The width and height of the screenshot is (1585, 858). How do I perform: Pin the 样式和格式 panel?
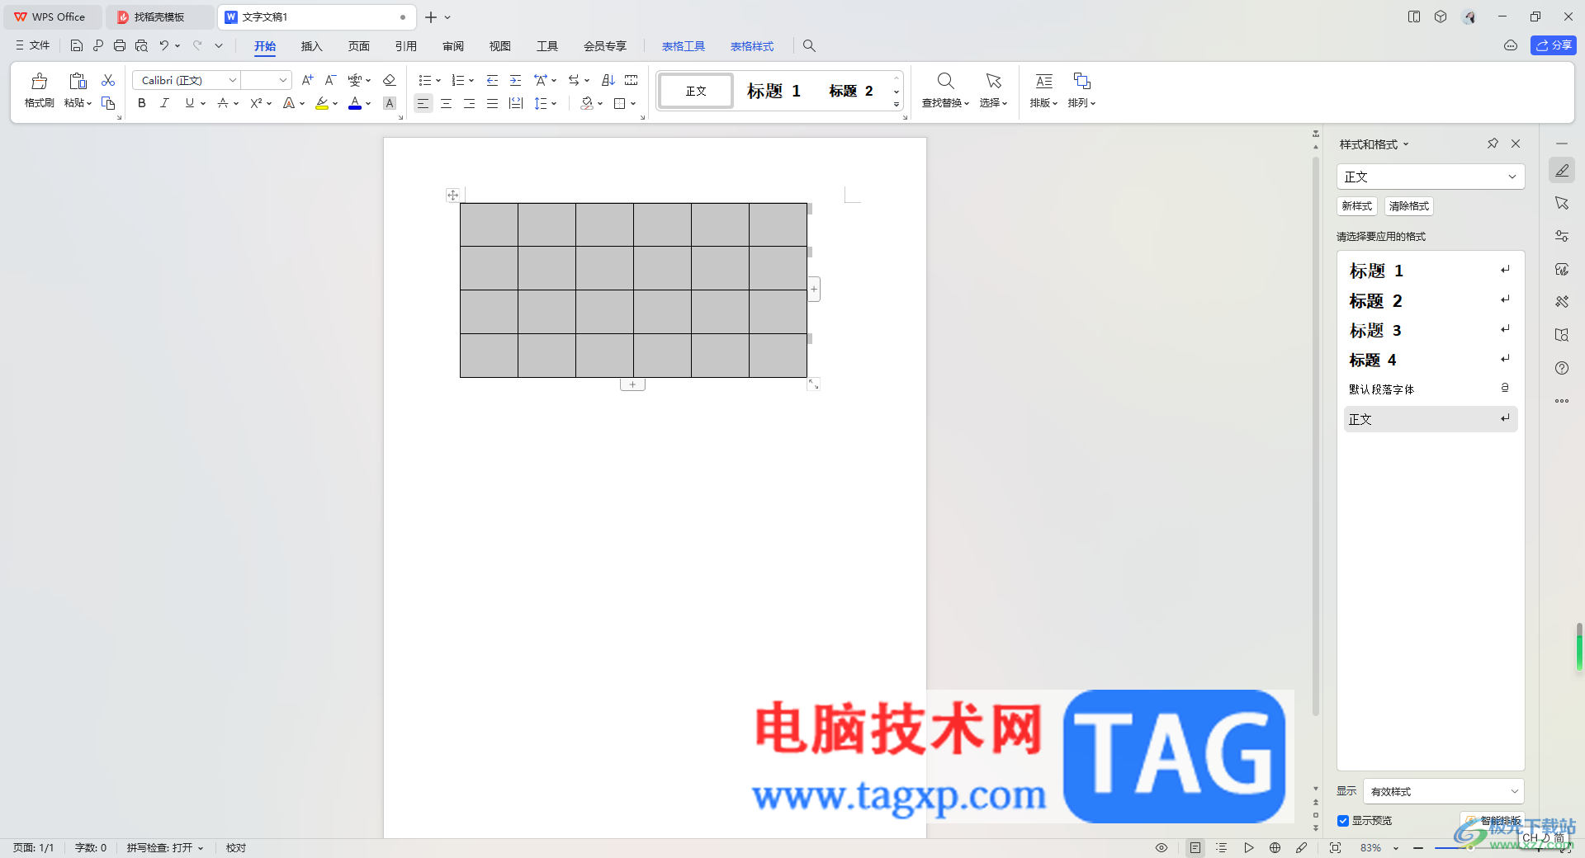click(x=1493, y=144)
